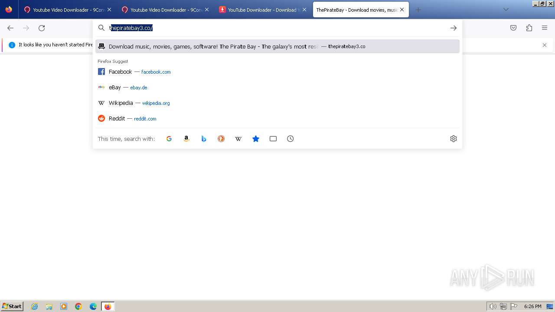This screenshot has height=312, width=555.
Task: Search in History clock icon
Action: coord(291,139)
